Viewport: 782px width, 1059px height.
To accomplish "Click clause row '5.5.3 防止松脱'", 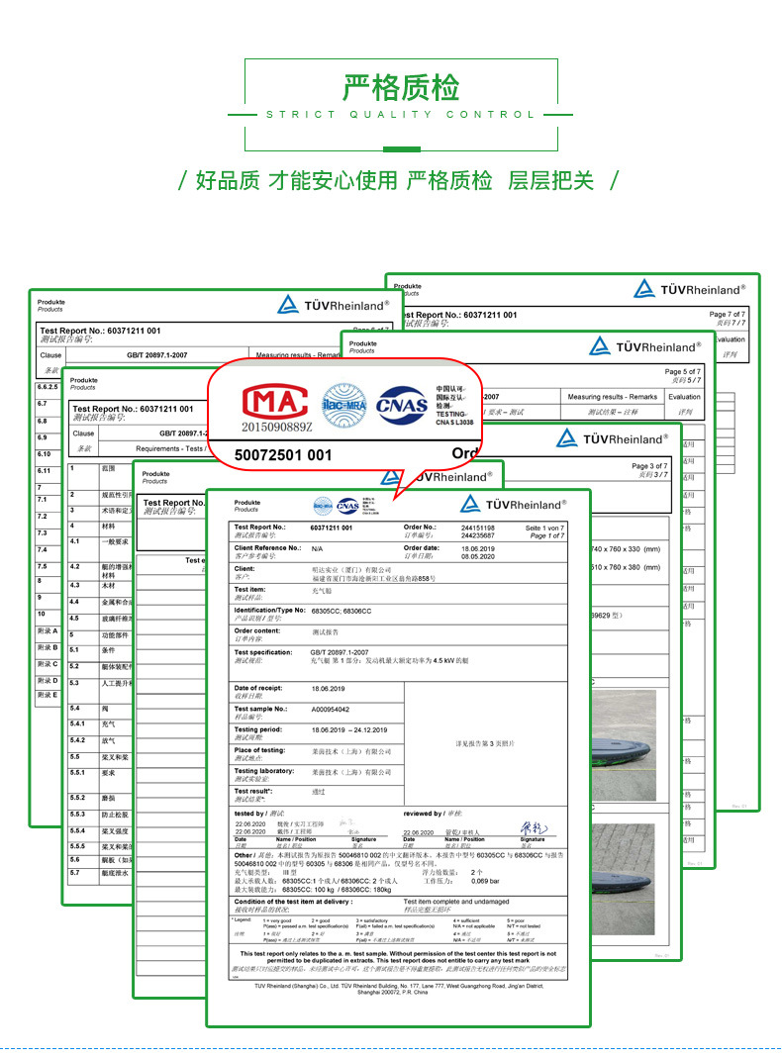I will click(100, 815).
